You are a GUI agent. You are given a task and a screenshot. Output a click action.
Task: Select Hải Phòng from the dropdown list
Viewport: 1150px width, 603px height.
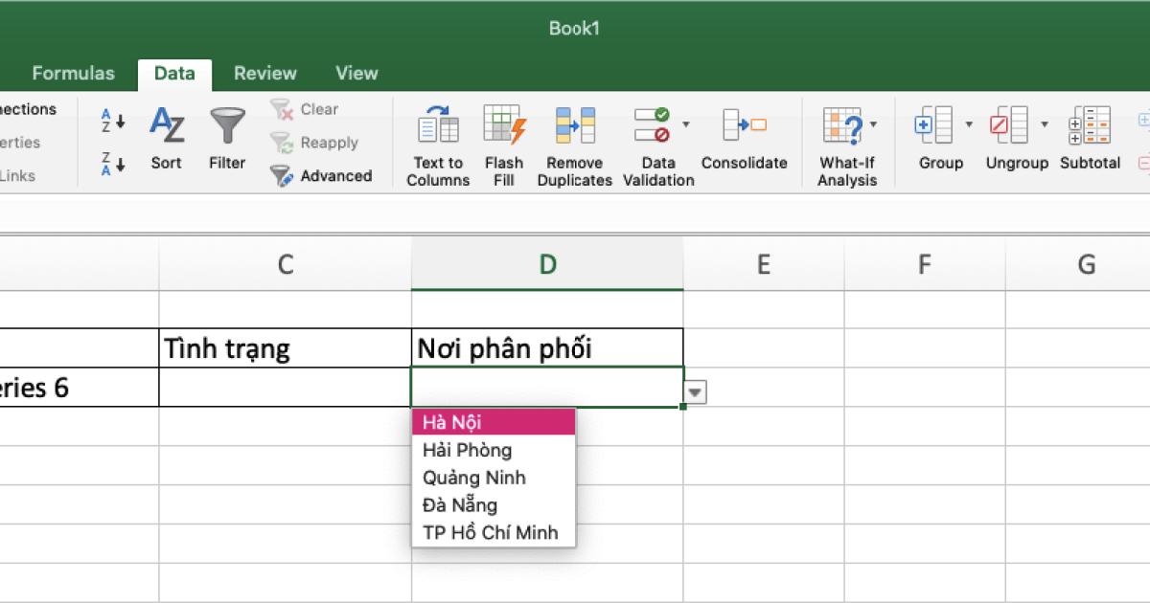coord(468,450)
